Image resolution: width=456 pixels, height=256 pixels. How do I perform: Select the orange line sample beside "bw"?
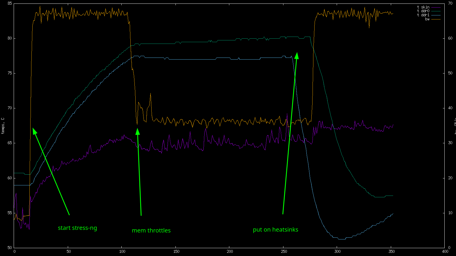[x=436, y=19]
